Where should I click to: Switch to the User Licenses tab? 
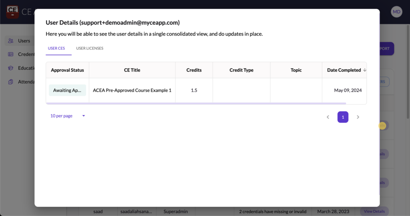pyautogui.click(x=90, y=48)
